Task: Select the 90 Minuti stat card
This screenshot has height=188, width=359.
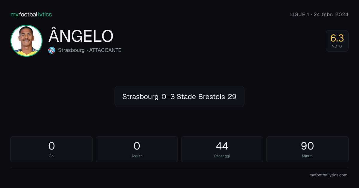Action: click(x=307, y=149)
